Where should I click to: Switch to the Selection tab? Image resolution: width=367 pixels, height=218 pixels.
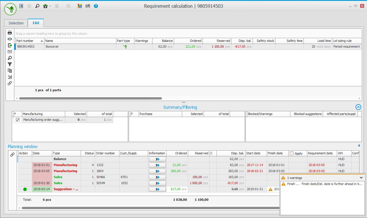16,23
